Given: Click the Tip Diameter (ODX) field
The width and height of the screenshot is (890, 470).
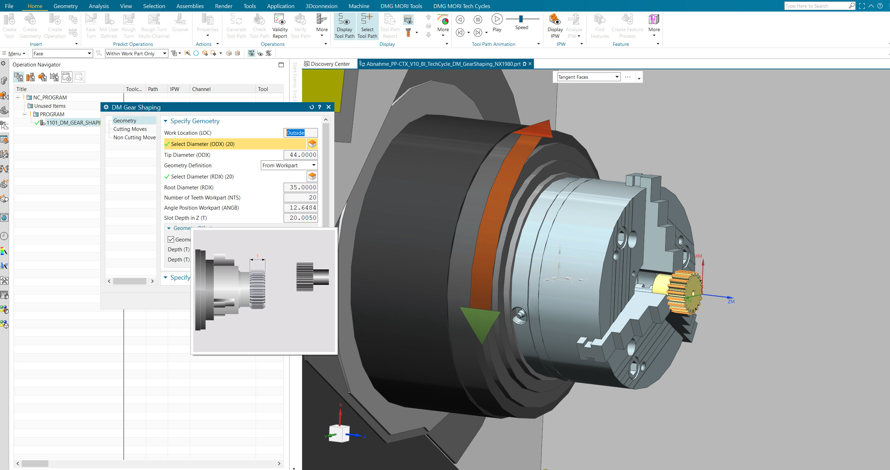Looking at the screenshot, I should coord(300,155).
